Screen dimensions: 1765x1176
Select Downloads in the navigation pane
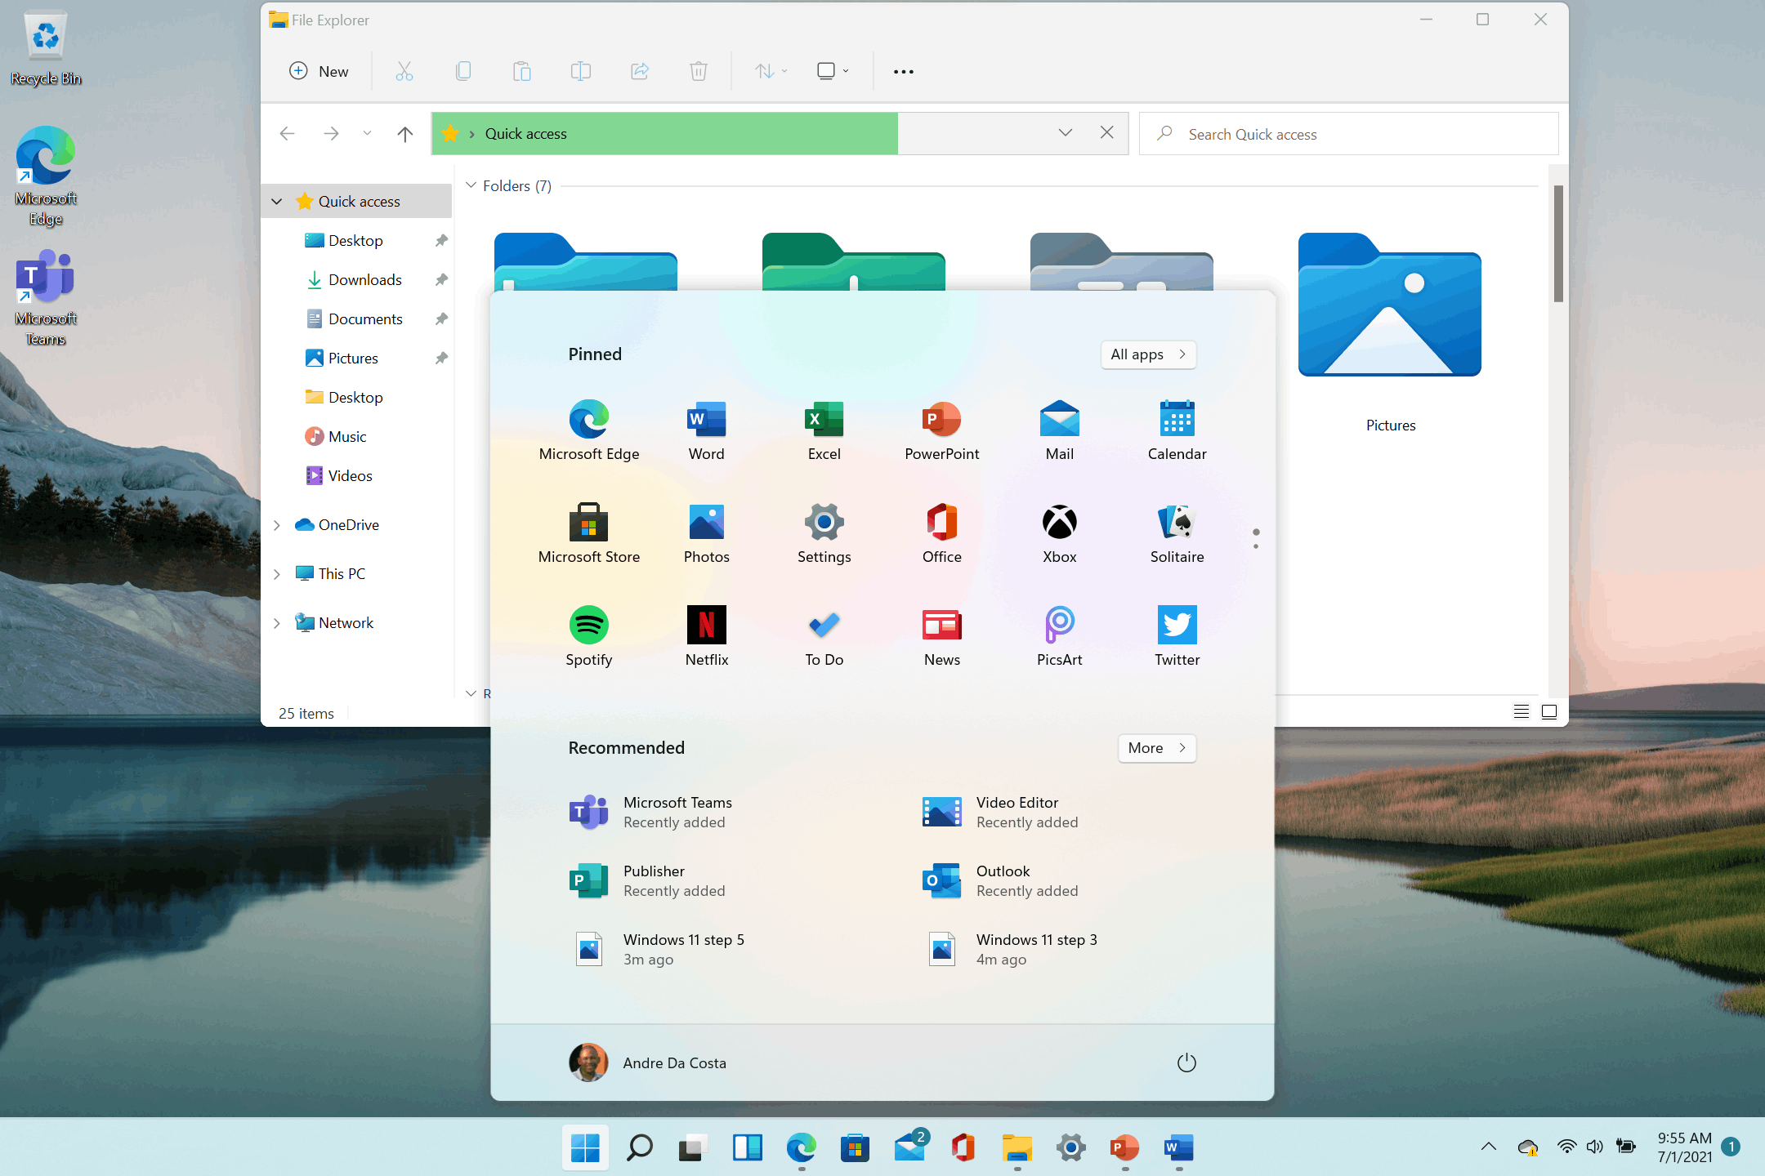pos(364,279)
